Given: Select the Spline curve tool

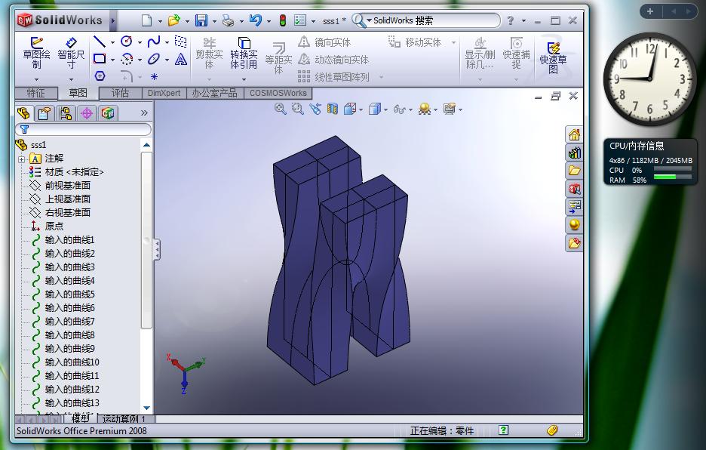Looking at the screenshot, I should [x=154, y=42].
